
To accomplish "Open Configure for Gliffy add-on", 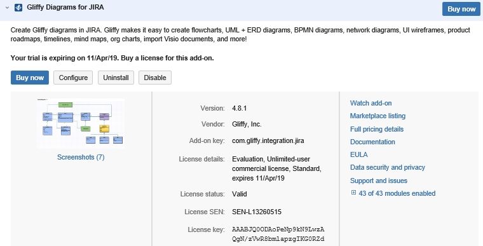I will [x=73, y=78].
